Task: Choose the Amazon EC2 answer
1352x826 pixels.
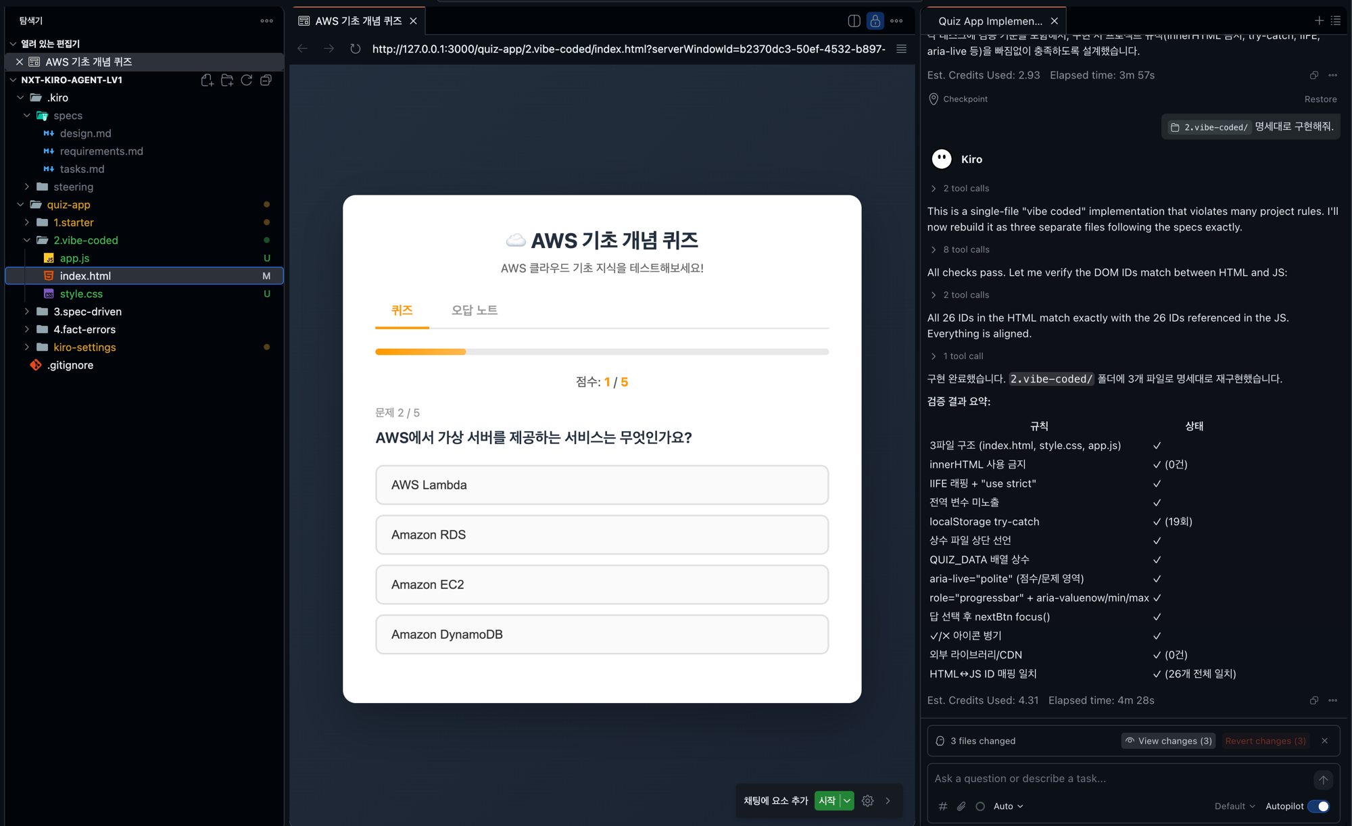Action: 602,585
